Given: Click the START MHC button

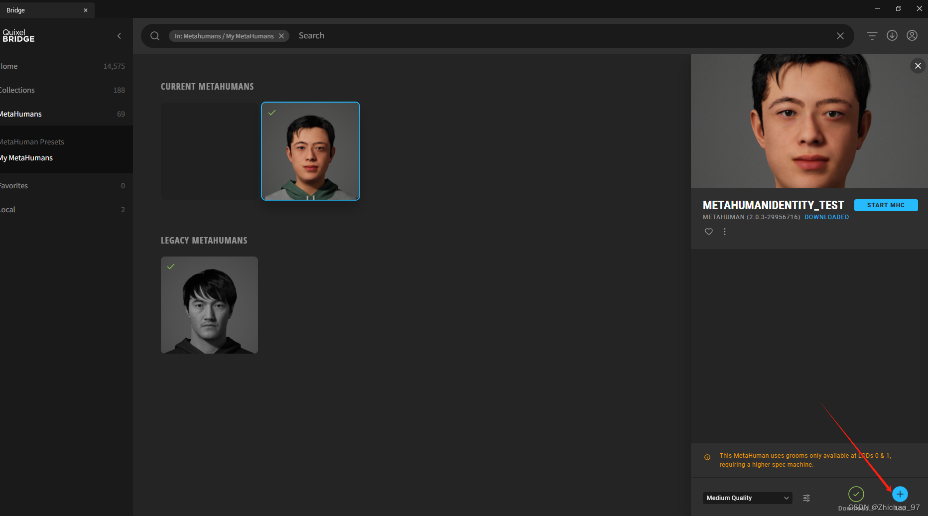Looking at the screenshot, I should (886, 205).
